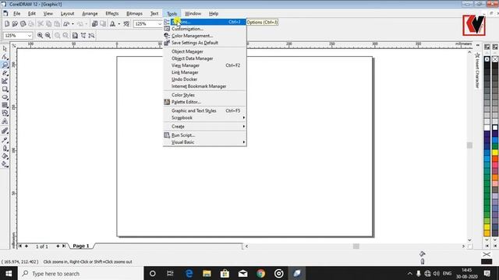Viewport: 499px width, 280px height.
Task: Open zoom level dropdown on standard toolbar
Action: point(160,24)
